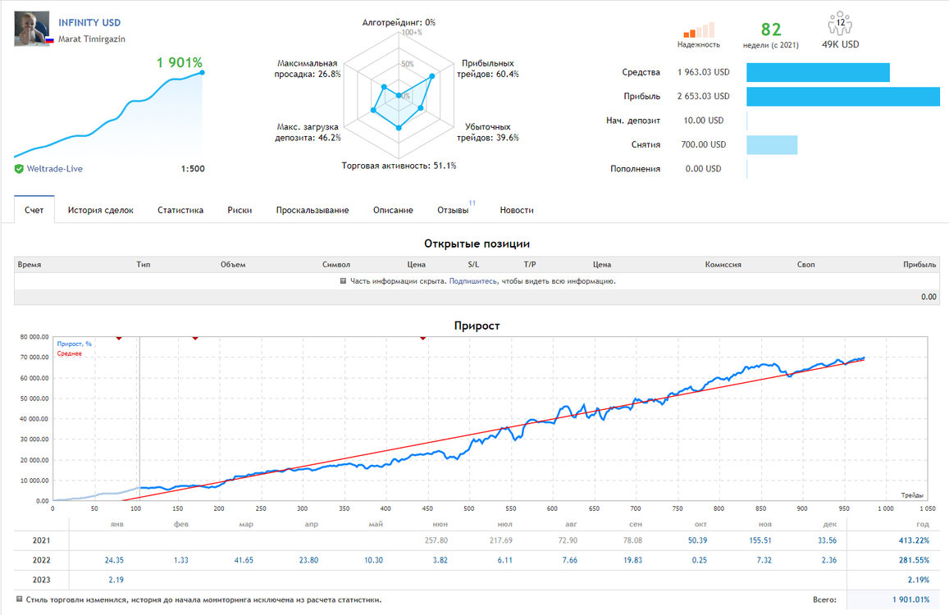Click the 2022 row year label
Viewport: 949px width, 615px height.
click(41, 561)
